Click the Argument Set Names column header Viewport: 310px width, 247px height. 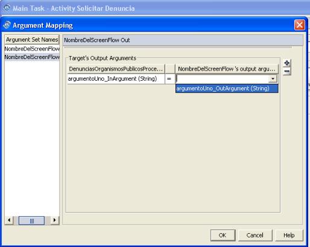(x=32, y=40)
